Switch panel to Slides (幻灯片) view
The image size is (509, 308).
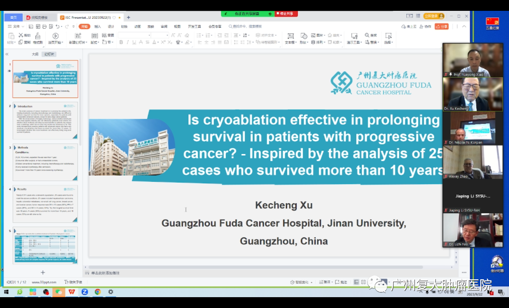49,54
